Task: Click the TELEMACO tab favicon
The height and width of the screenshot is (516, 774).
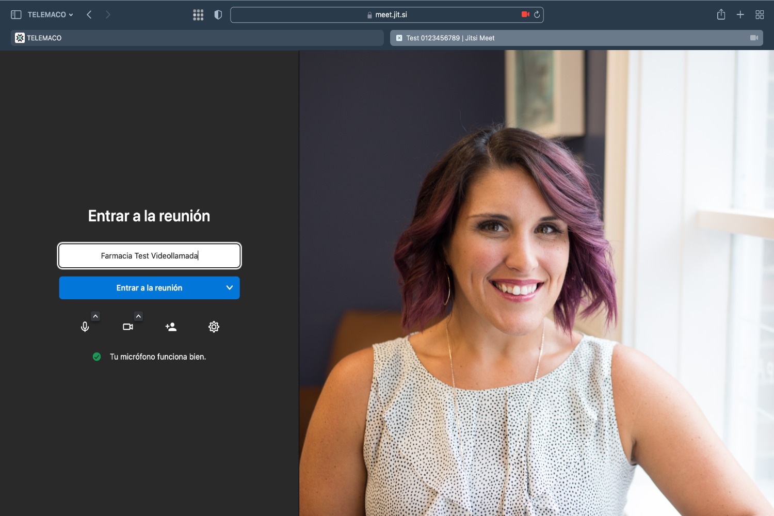Action: coord(20,38)
